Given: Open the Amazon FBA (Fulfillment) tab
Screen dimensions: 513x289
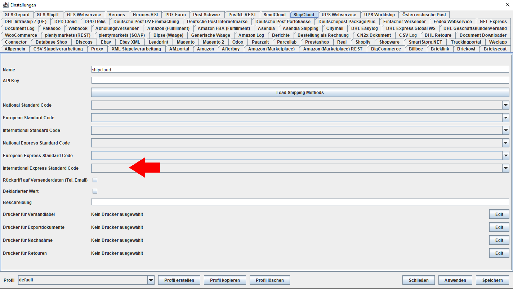Looking at the screenshot, I should coord(224,28).
